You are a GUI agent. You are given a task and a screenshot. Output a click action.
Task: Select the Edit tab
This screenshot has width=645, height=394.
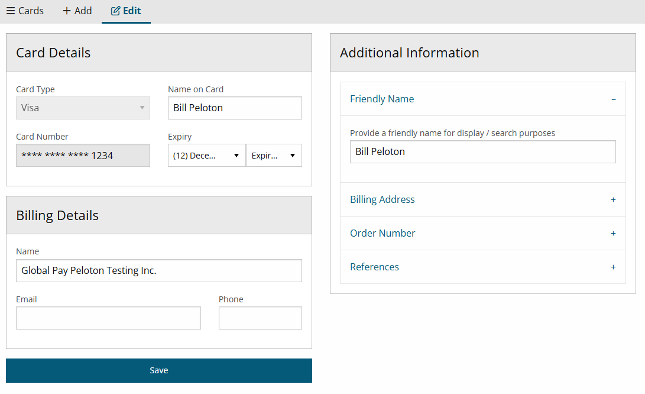click(126, 11)
